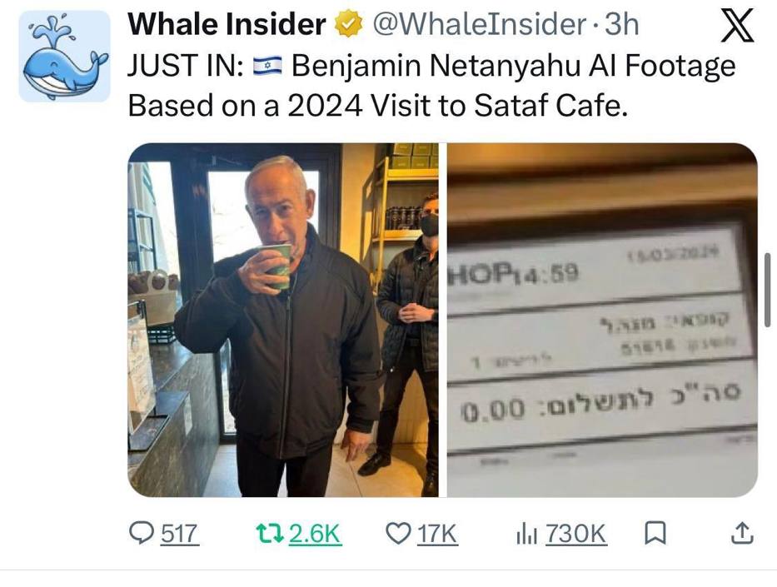Open view analytics bar chart icon
The width and height of the screenshot is (777, 587).
tap(526, 534)
